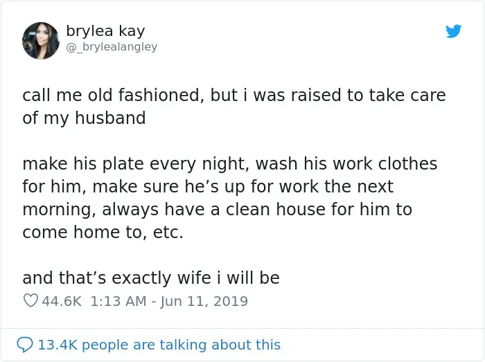485x362 pixels.
Task: Click the line 'morning, always have a clean house'
Action: (217, 210)
